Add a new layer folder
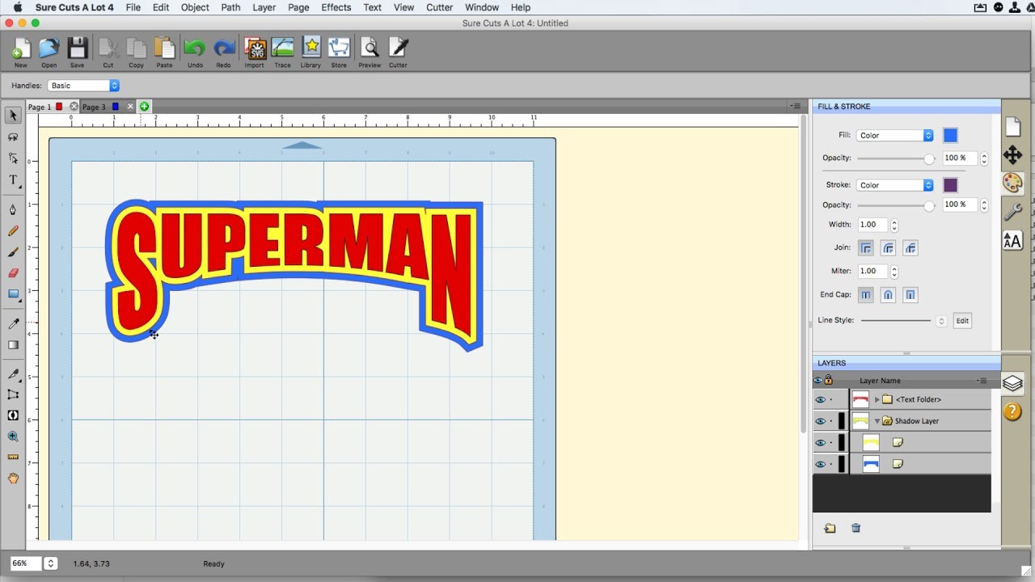The image size is (1035, 582). point(830,528)
